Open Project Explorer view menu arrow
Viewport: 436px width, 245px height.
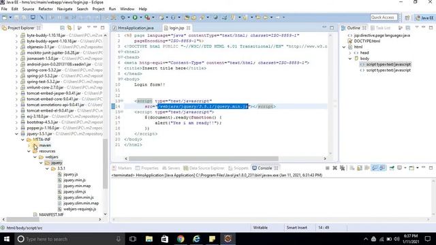89,27
